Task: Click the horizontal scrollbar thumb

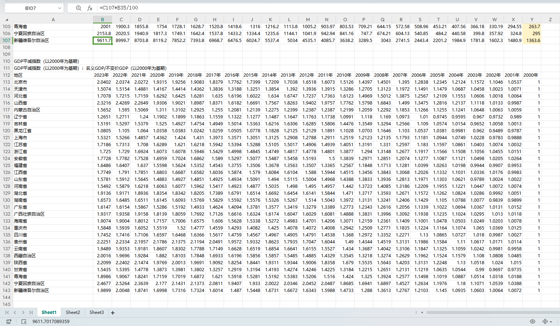Action: (490, 312)
